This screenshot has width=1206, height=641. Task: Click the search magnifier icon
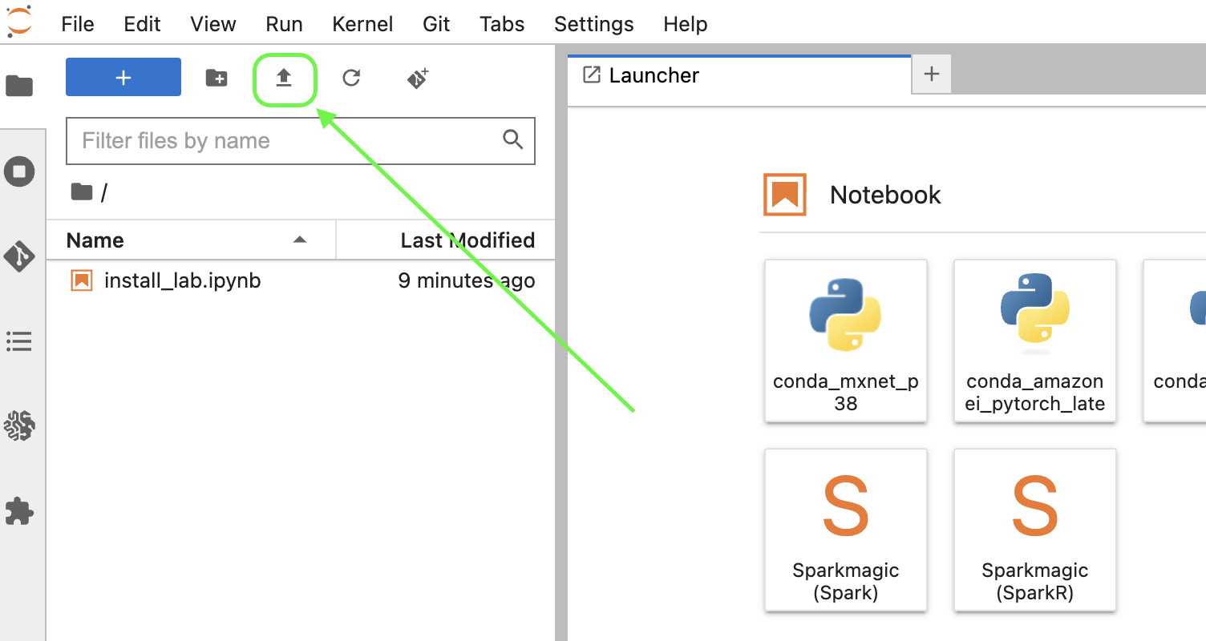coord(513,139)
